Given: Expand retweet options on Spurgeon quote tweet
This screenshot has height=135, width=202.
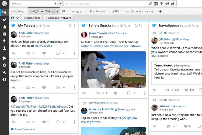Looking at the screenshot, I should (x=33, y=88).
